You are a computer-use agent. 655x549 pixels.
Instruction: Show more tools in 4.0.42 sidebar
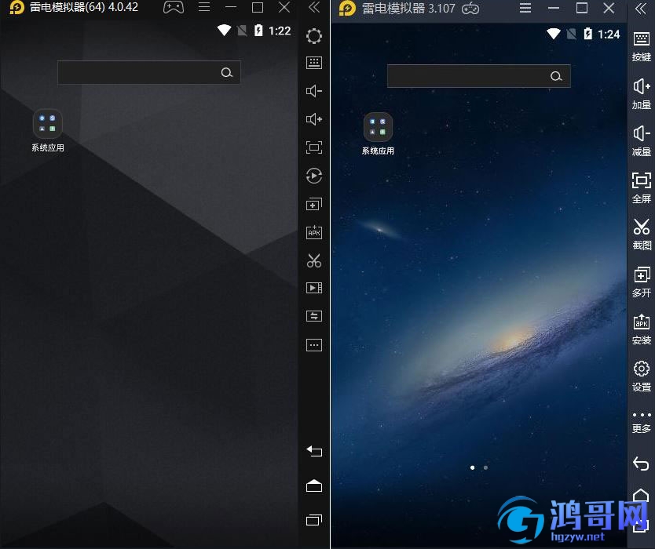(x=314, y=345)
